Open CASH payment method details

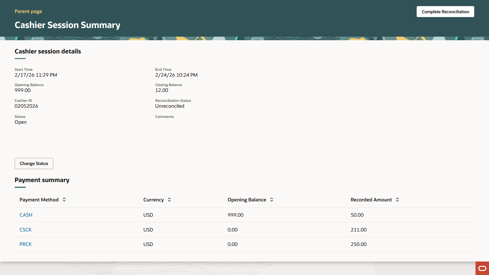point(26,215)
